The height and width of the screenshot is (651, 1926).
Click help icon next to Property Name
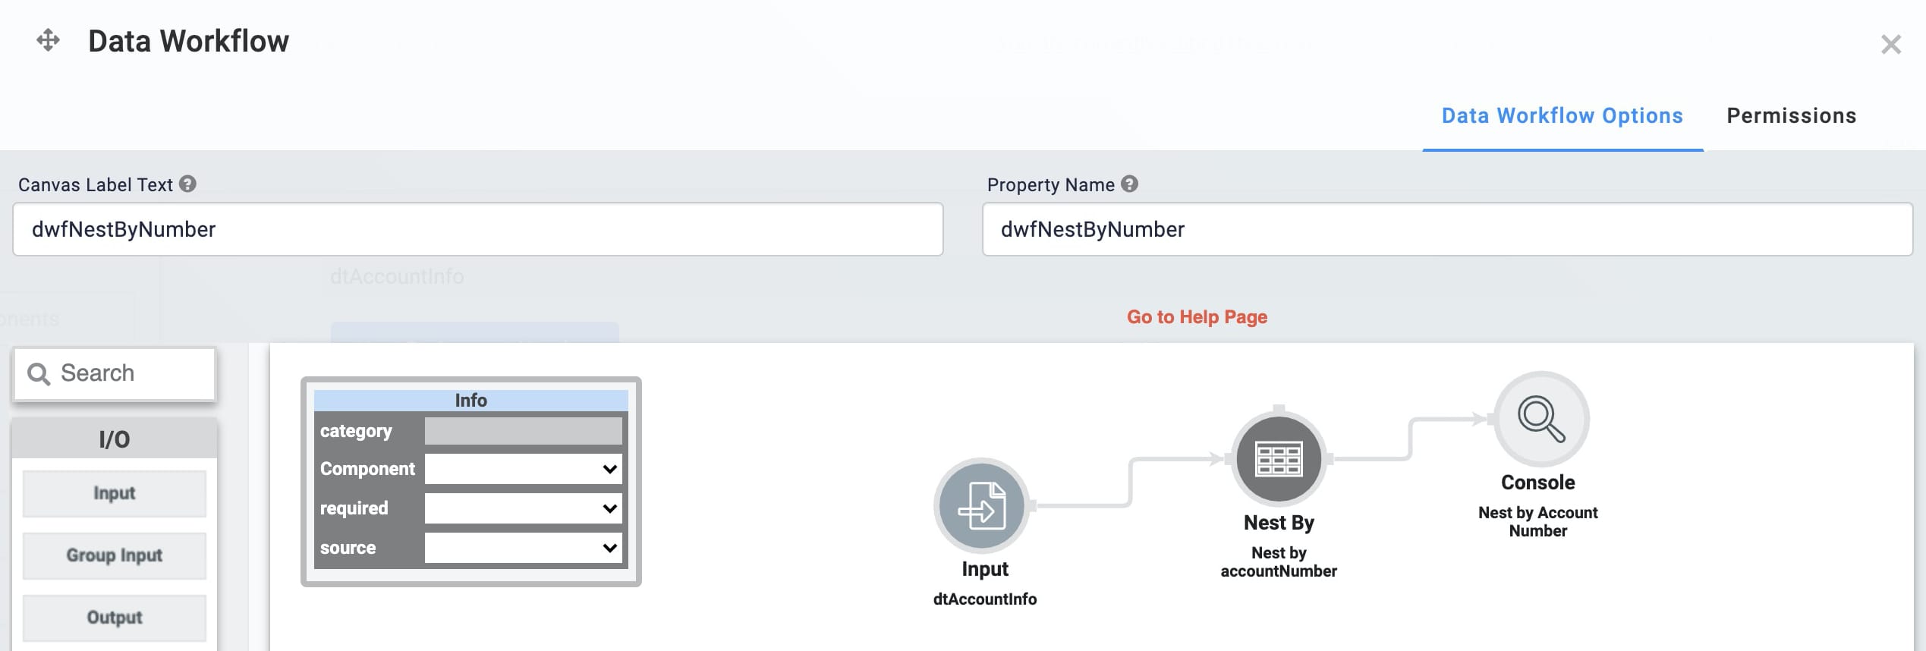tap(1129, 184)
